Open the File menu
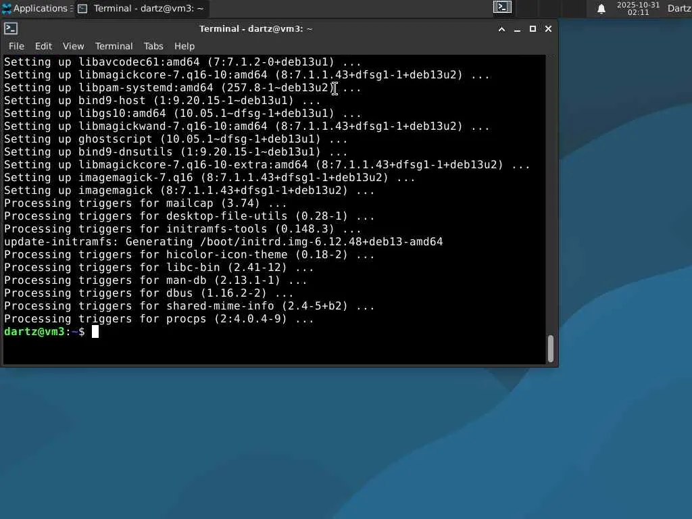 point(16,46)
